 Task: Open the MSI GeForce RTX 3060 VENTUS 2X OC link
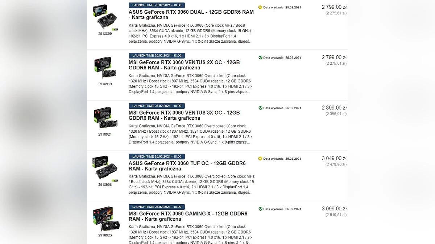[184, 65]
